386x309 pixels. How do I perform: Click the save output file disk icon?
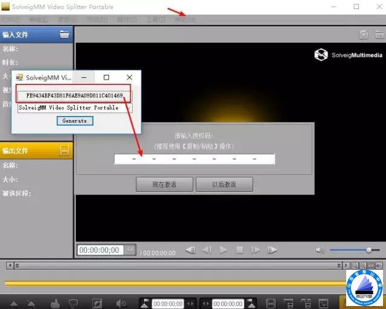tap(64, 151)
